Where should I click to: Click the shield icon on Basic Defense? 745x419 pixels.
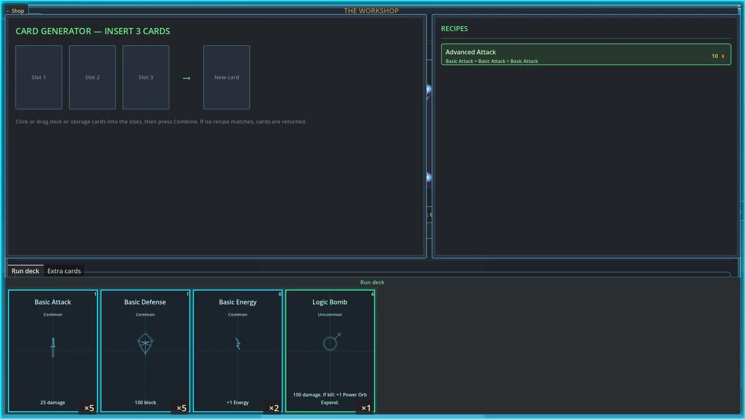(x=145, y=343)
